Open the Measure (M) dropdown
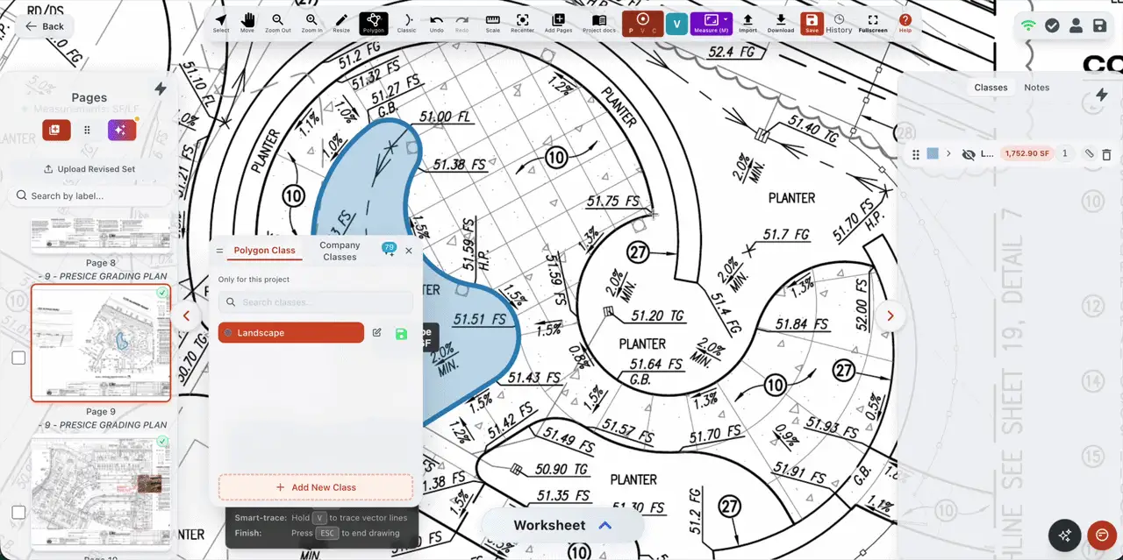Screen dimensions: 1123x560 coord(712,24)
